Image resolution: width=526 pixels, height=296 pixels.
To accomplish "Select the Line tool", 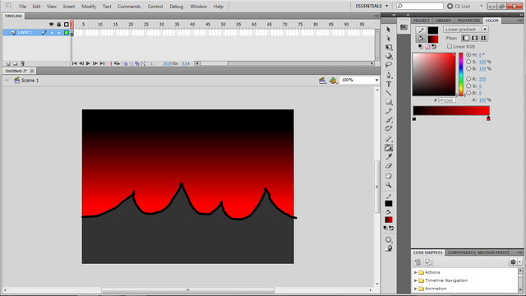I will click(389, 93).
